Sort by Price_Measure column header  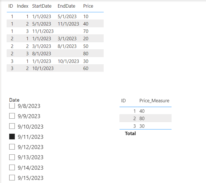click(154, 101)
